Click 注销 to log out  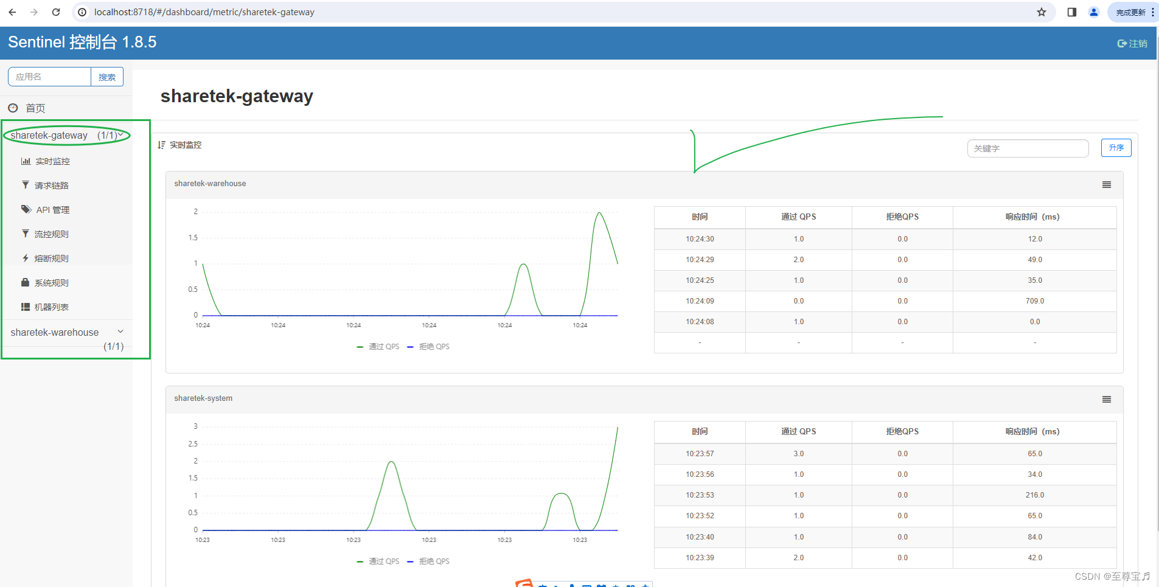1132,43
